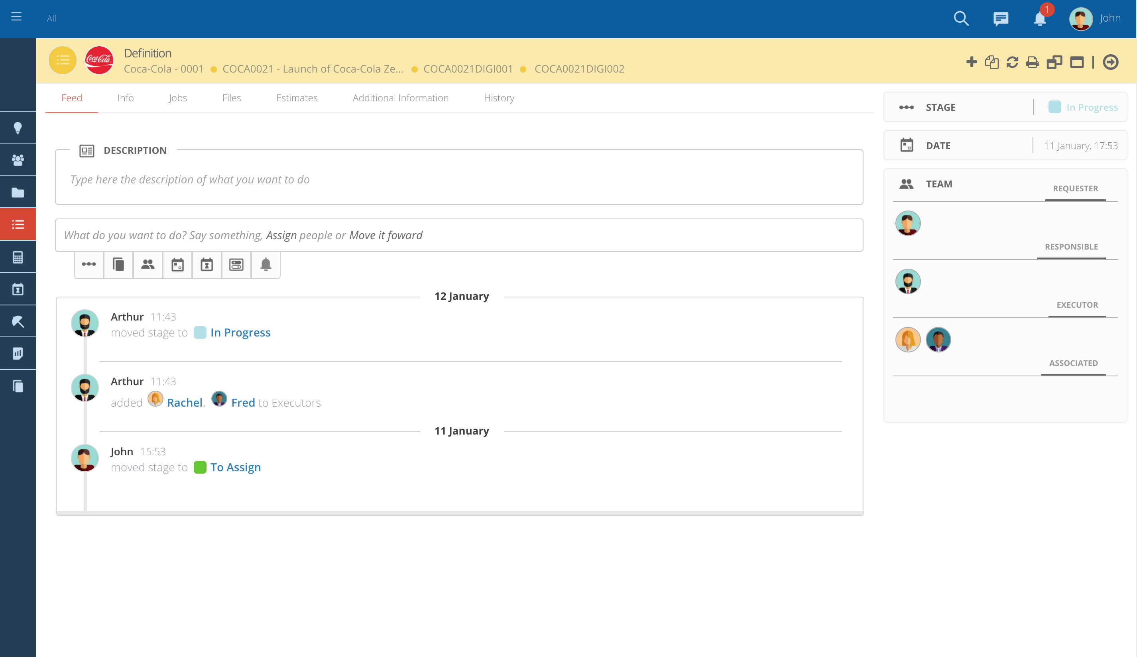Click the maximize panel icon
The width and height of the screenshot is (1137, 657).
pyautogui.click(x=1078, y=63)
